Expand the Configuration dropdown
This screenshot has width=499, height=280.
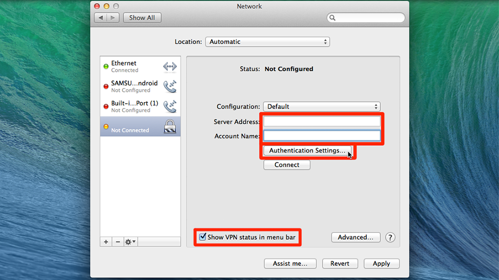pyautogui.click(x=321, y=106)
